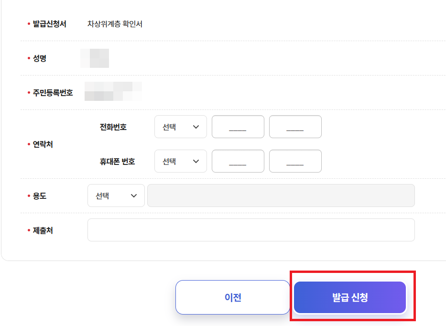Click the first 전화번호 digit input box
Image resolution: width=446 pixels, height=326 pixels.
click(238, 126)
